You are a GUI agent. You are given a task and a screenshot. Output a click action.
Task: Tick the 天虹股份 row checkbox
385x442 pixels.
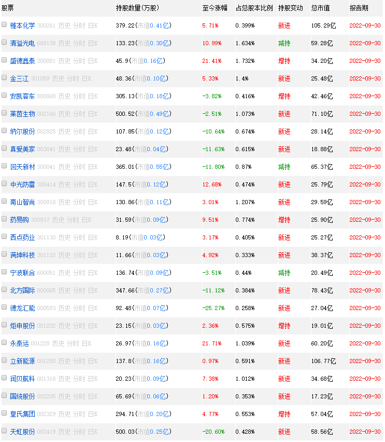click(x=4, y=431)
